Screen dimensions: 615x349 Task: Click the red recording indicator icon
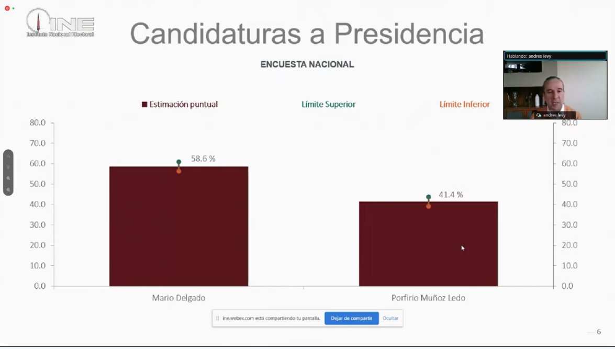[7, 8]
